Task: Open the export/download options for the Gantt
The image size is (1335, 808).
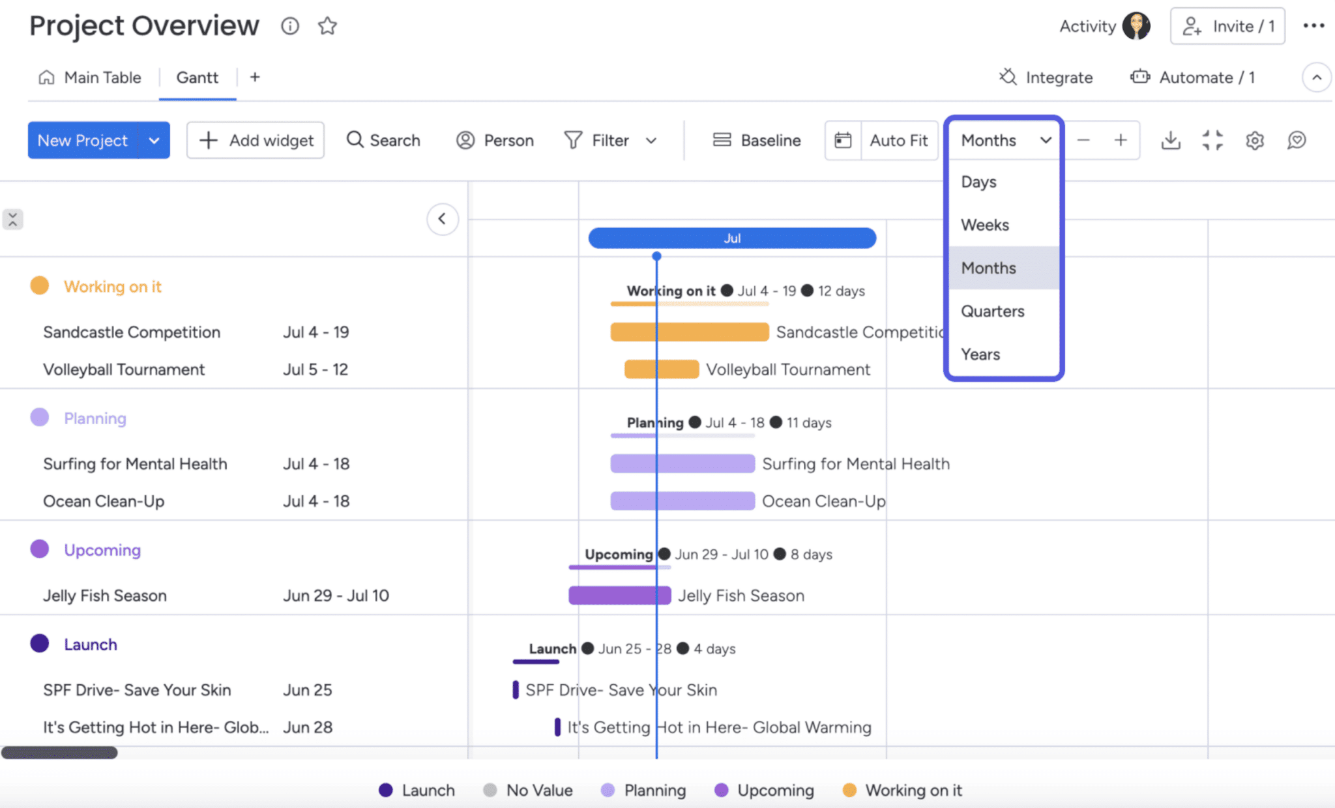Action: tap(1170, 140)
